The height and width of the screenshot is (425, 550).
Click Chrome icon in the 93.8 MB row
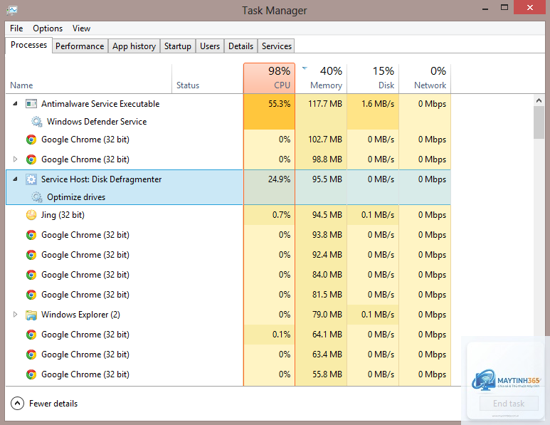31,235
